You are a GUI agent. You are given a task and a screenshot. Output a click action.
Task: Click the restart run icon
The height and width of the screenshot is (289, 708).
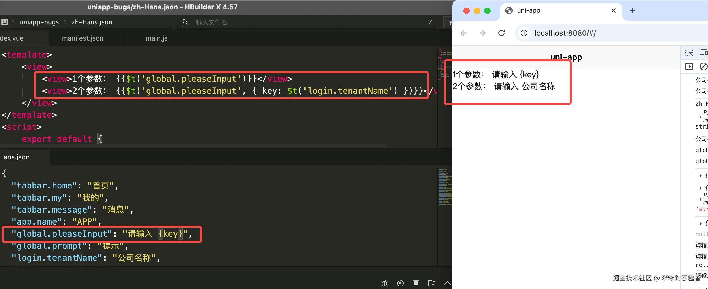[400, 283]
